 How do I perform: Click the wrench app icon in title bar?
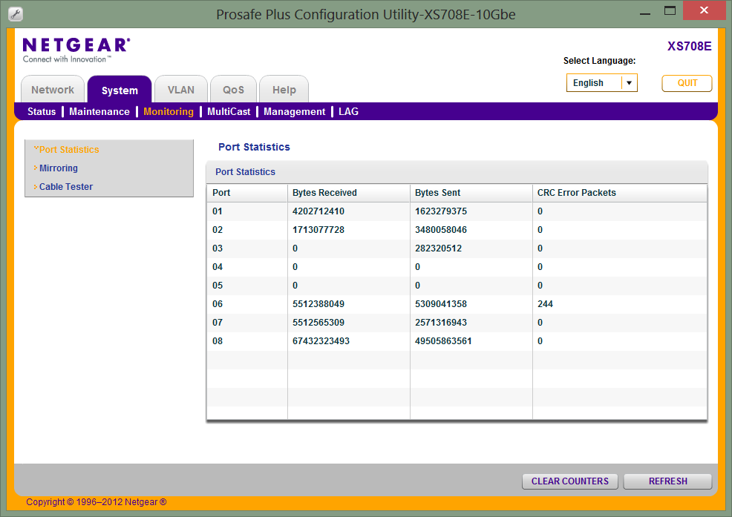16,14
